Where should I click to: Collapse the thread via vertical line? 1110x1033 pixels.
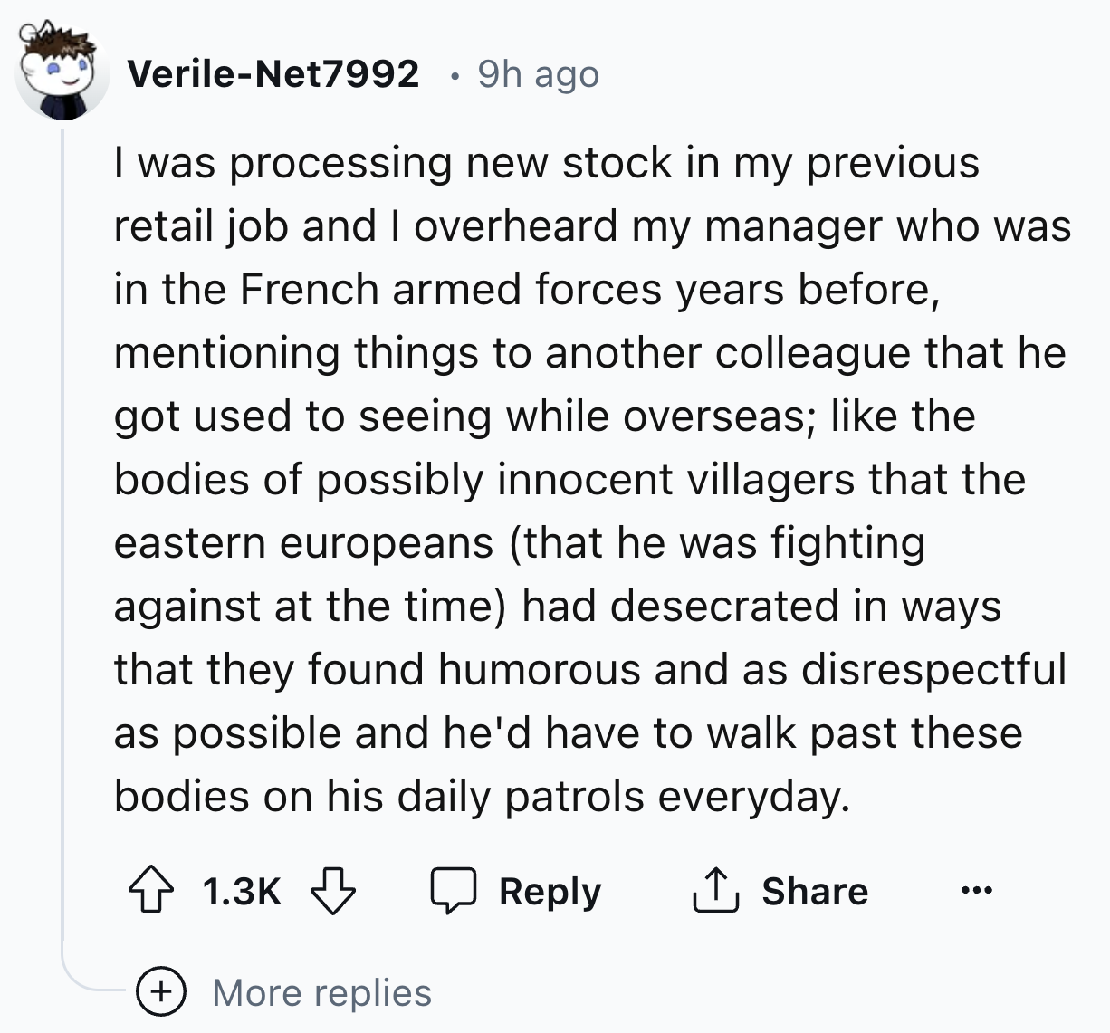pyautogui.click(x=62, y=543)
